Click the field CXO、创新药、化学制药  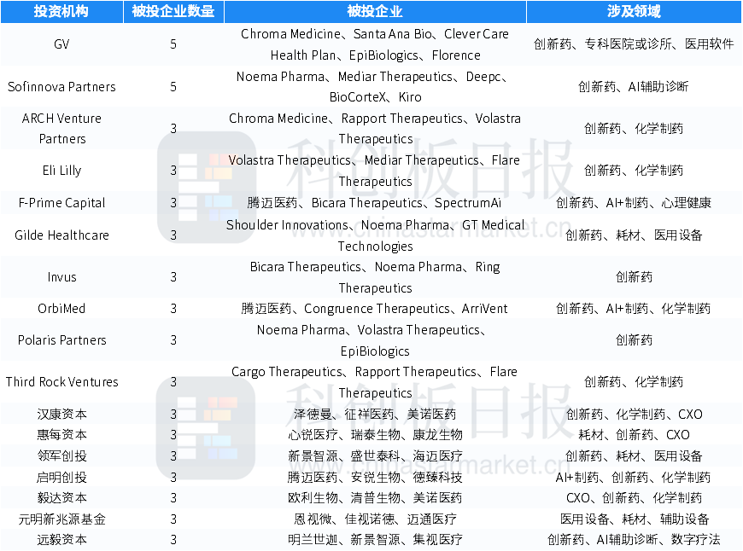click(x=634, y=498)
